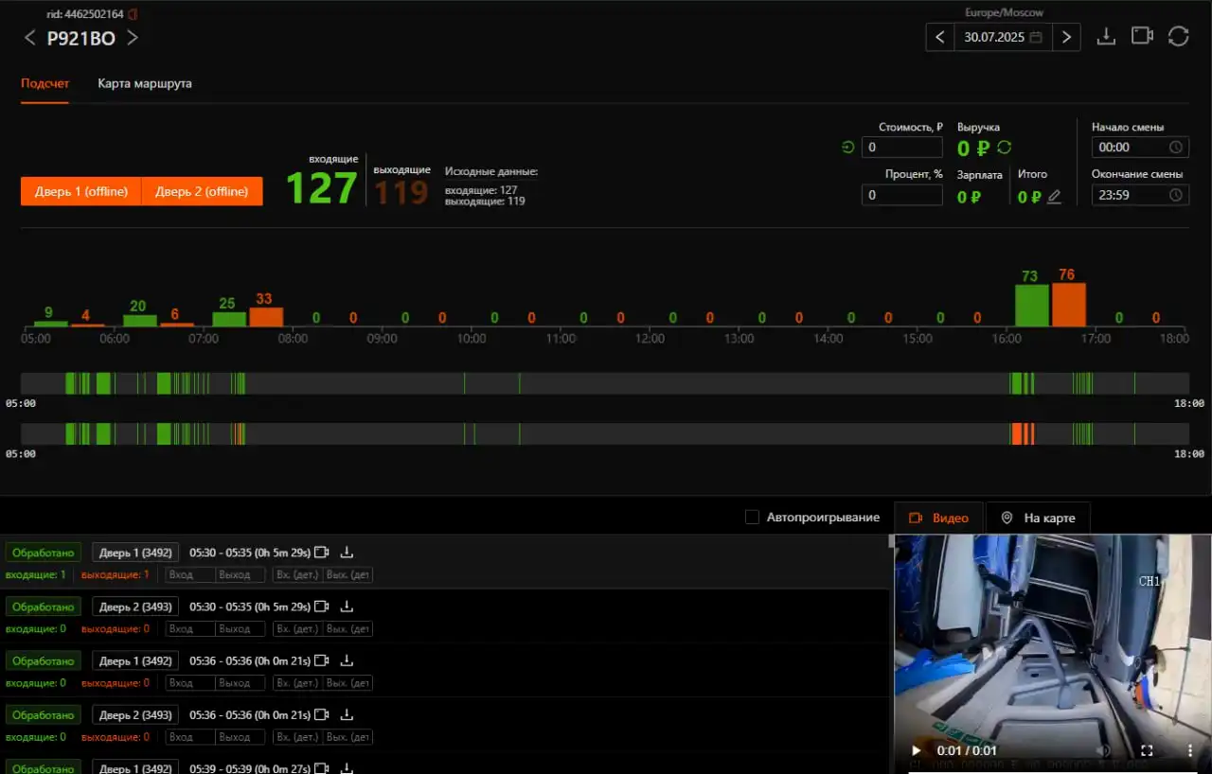This screenshot has height=774, width=1212.
Task: Go to the previous date before 30.07.2025
Action: click(939, 37)
